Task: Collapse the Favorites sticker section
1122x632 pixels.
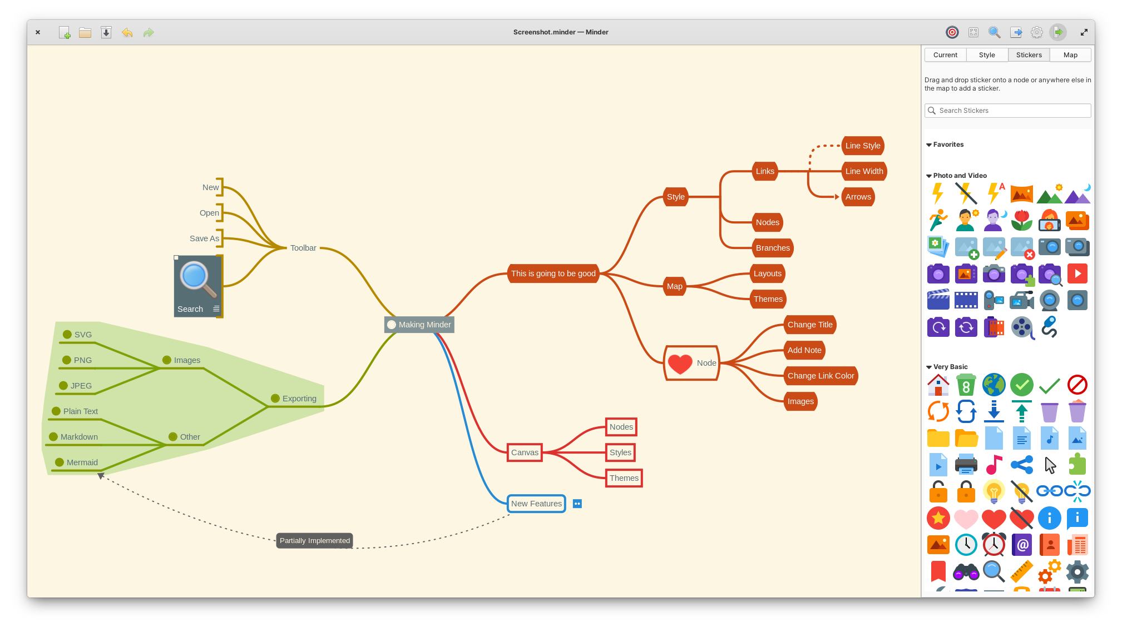Action: point(929,145)
